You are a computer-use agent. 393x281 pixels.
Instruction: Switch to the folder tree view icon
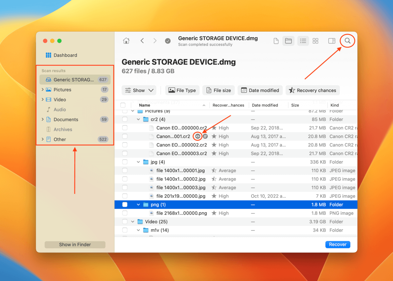(x=288, y=41)
